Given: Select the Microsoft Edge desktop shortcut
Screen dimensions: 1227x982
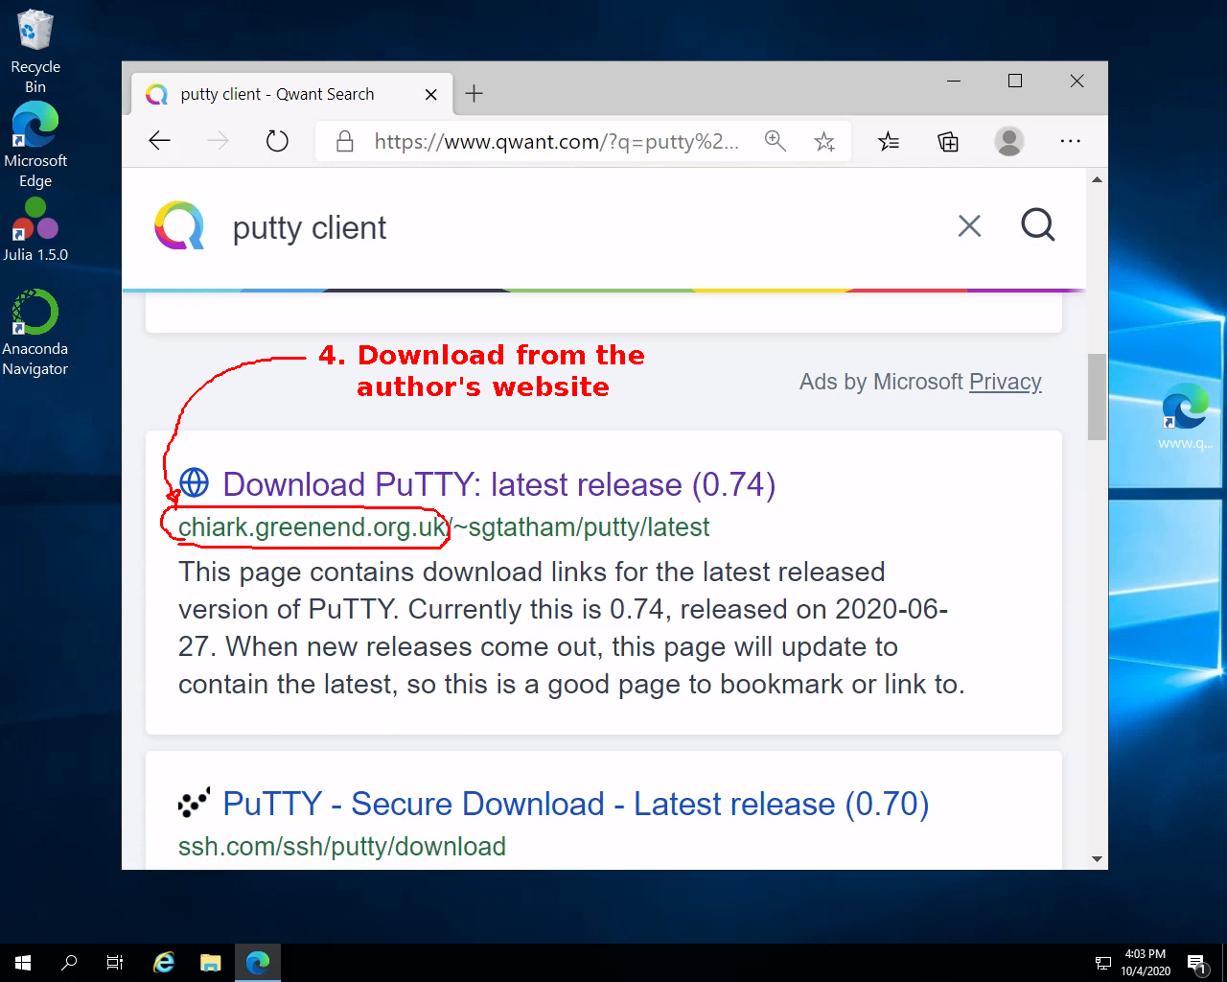Looking at the screenshot, I should [x=35, y=144].
